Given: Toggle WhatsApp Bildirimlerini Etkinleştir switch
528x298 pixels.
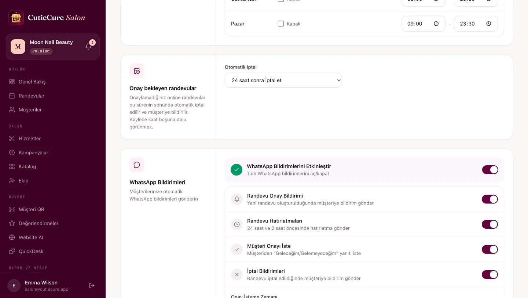Looking at the screenshot, I should (x=490, y=170).
